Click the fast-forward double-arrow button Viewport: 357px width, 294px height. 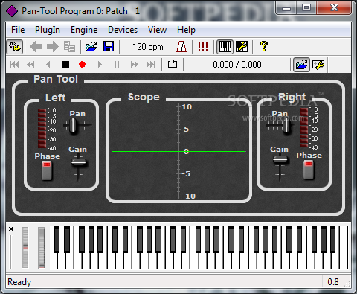tap(134, 65)
